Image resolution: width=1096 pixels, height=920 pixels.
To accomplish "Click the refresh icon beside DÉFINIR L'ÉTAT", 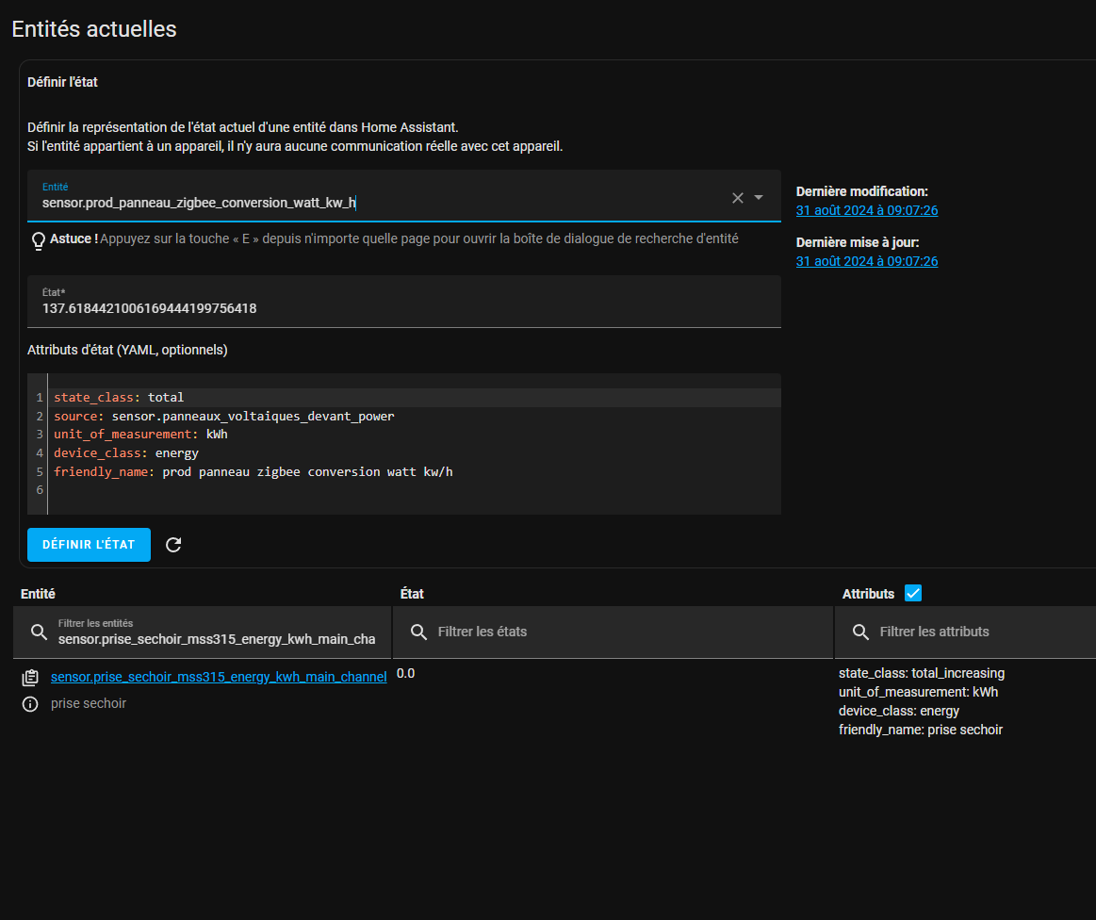I will [x=173, y=545].
